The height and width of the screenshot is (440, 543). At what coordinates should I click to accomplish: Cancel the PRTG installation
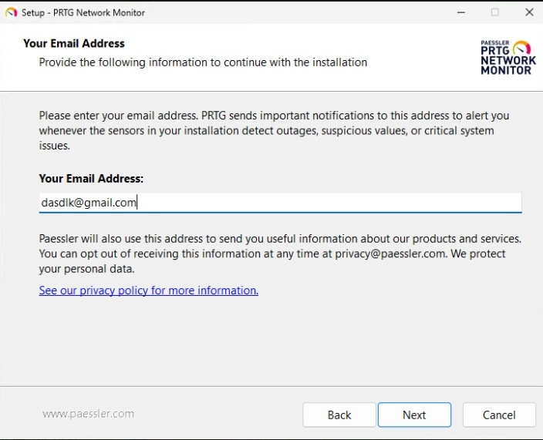(498, 415)
